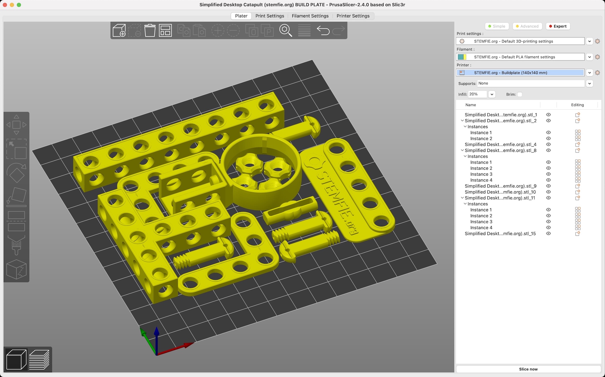Select the Place on face tool

16,197
